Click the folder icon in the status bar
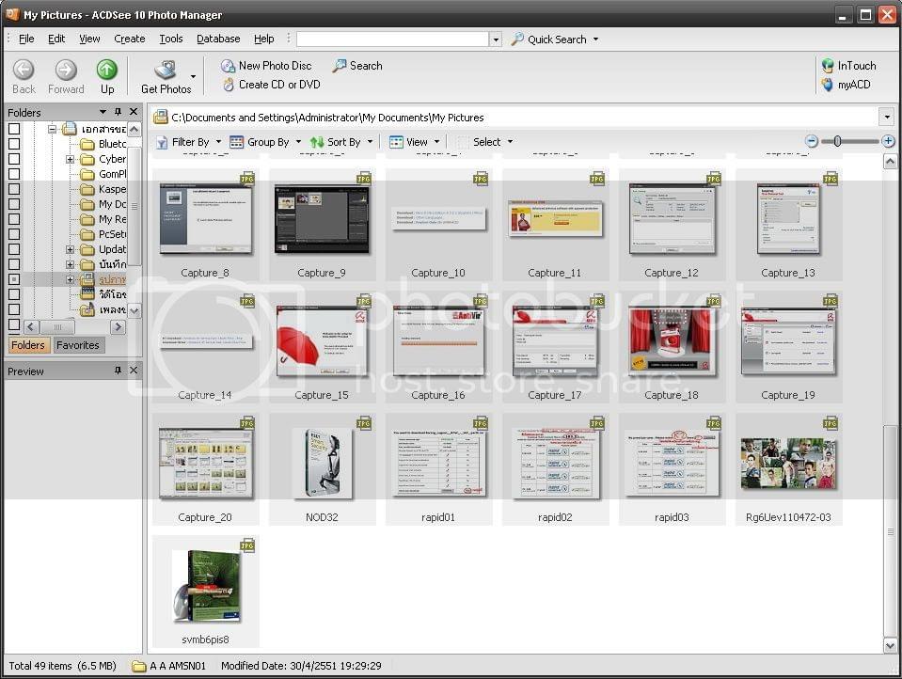 tap(138, 667)
